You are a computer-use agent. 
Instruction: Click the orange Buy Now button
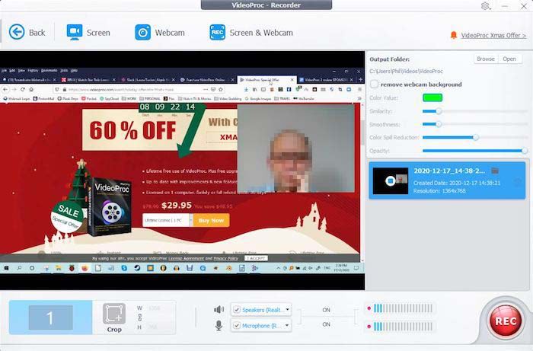(x=211, y=220)
